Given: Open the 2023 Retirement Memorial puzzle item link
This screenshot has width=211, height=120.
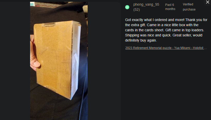Looking at the screenshot, I should (x=166, y=48).
